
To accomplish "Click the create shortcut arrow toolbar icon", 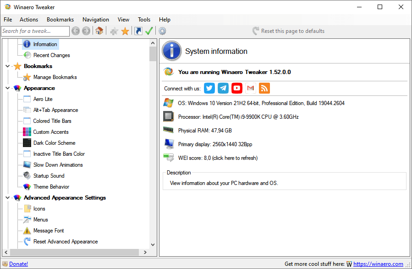I will pyautogui.click(x=138, y=31).
